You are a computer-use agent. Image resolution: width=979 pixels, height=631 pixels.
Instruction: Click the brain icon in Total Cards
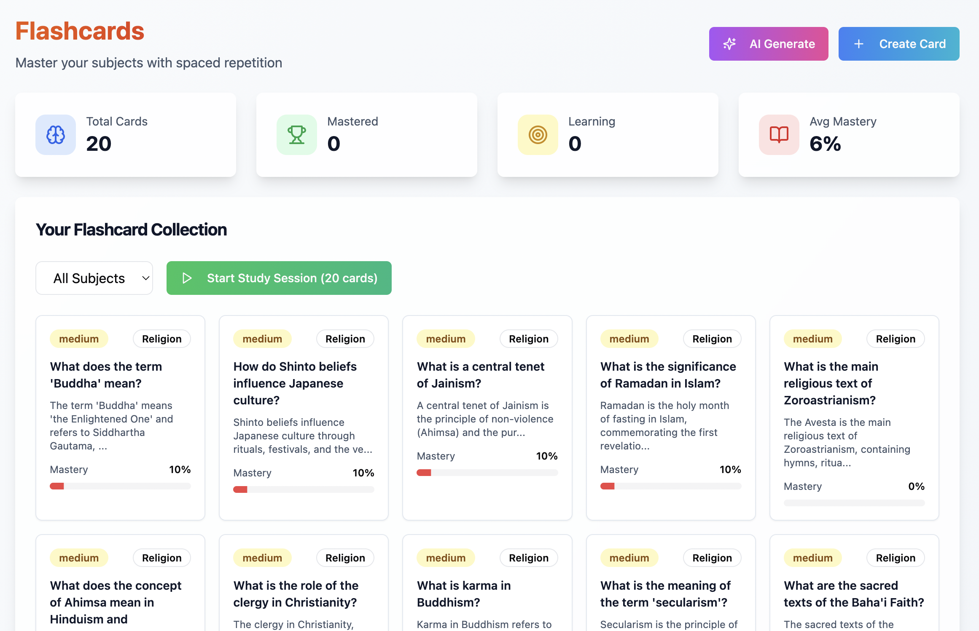56,135
